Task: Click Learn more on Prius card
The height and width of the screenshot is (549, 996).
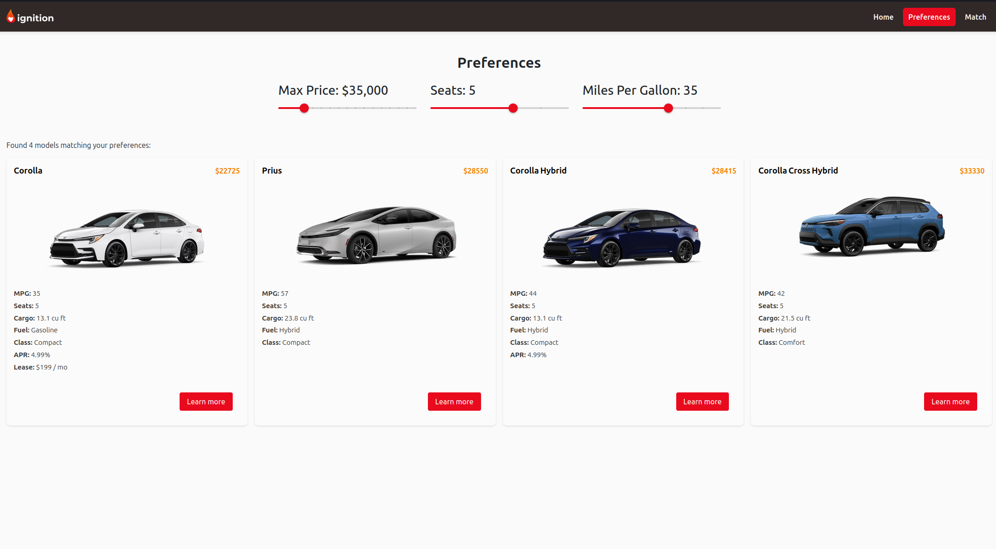Action: (x=454, y=402)
